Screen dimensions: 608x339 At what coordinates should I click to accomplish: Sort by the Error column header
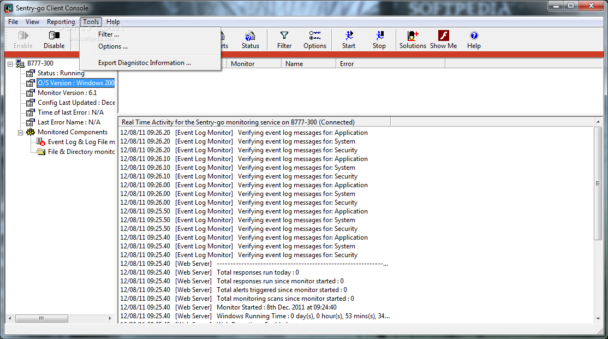click(390, 64)
